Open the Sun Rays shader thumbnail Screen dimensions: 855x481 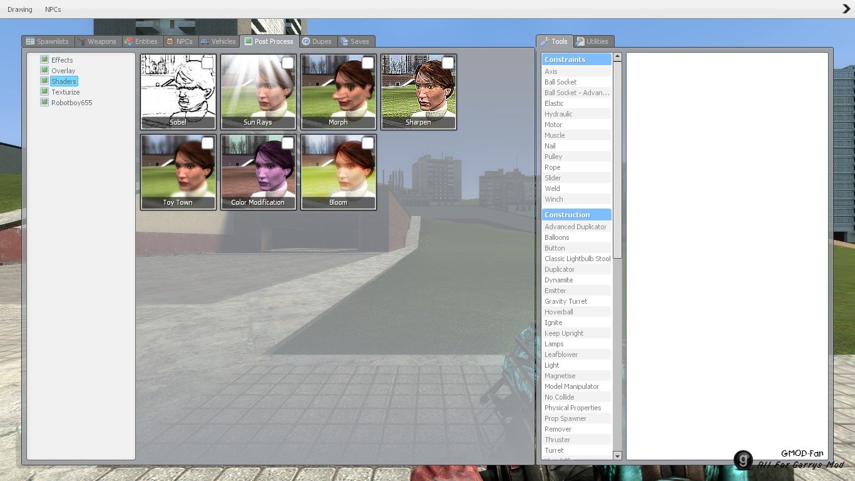tap(259, 92)
